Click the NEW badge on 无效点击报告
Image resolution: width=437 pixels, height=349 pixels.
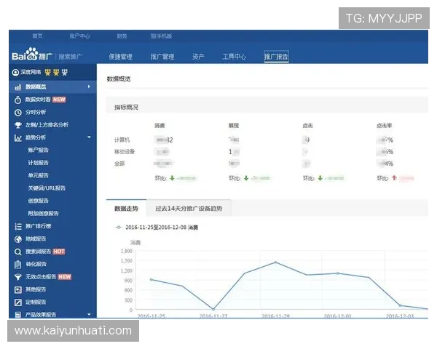(64, 277)
